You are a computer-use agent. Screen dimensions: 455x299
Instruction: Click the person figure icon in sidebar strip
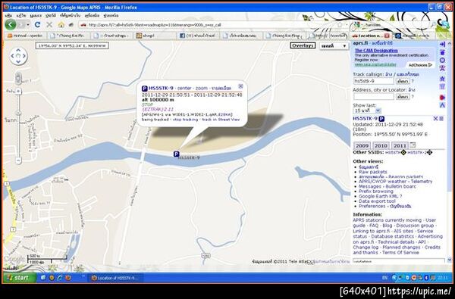(x=442, y=68)
